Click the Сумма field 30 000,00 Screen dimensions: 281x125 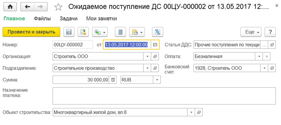[81, 80]
